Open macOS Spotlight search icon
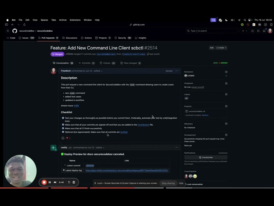This screenshot has width=274, height=206. [245, 20]
